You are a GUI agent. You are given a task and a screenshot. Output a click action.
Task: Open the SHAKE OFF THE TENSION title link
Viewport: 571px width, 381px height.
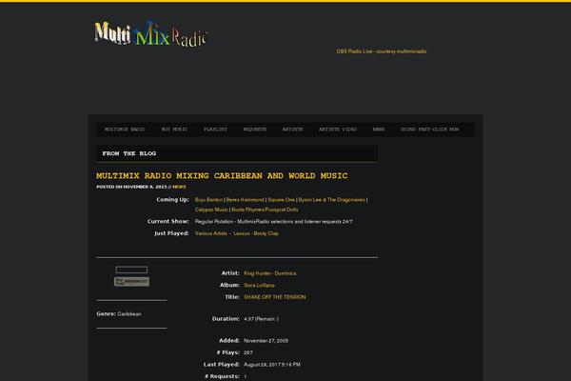click(x=275, y=297)
